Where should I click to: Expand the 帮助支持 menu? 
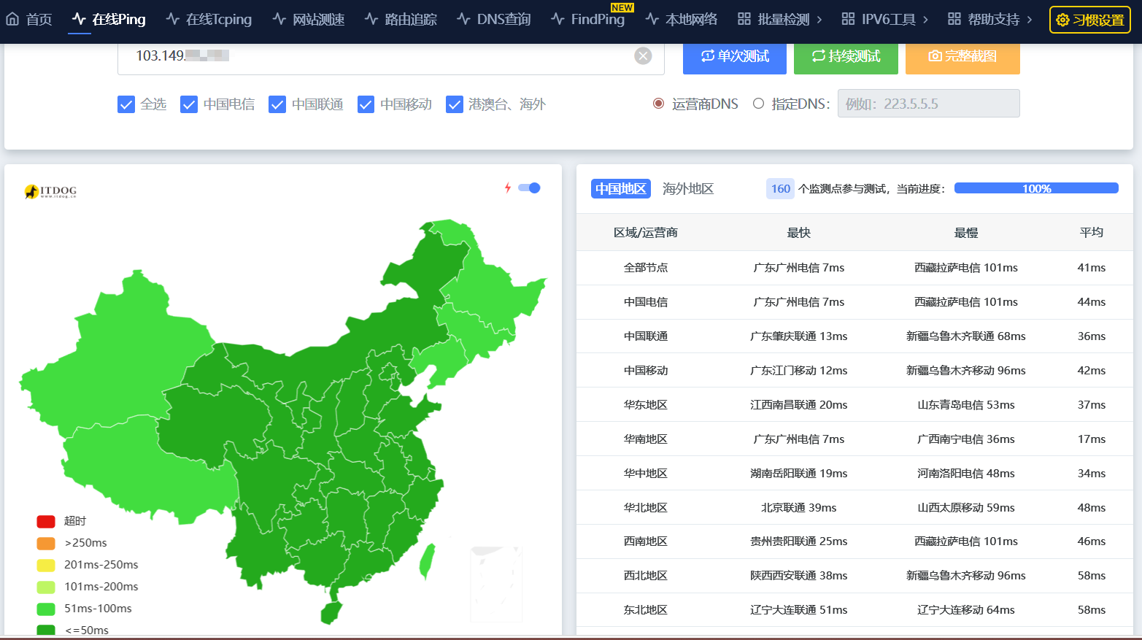[x=990, y=19]
